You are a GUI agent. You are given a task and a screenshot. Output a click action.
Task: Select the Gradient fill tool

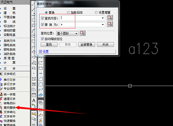coord(34,84)
